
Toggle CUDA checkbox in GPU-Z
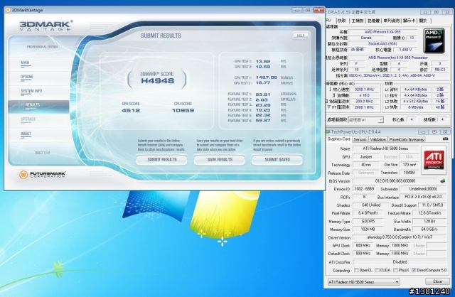click(377, 270)
